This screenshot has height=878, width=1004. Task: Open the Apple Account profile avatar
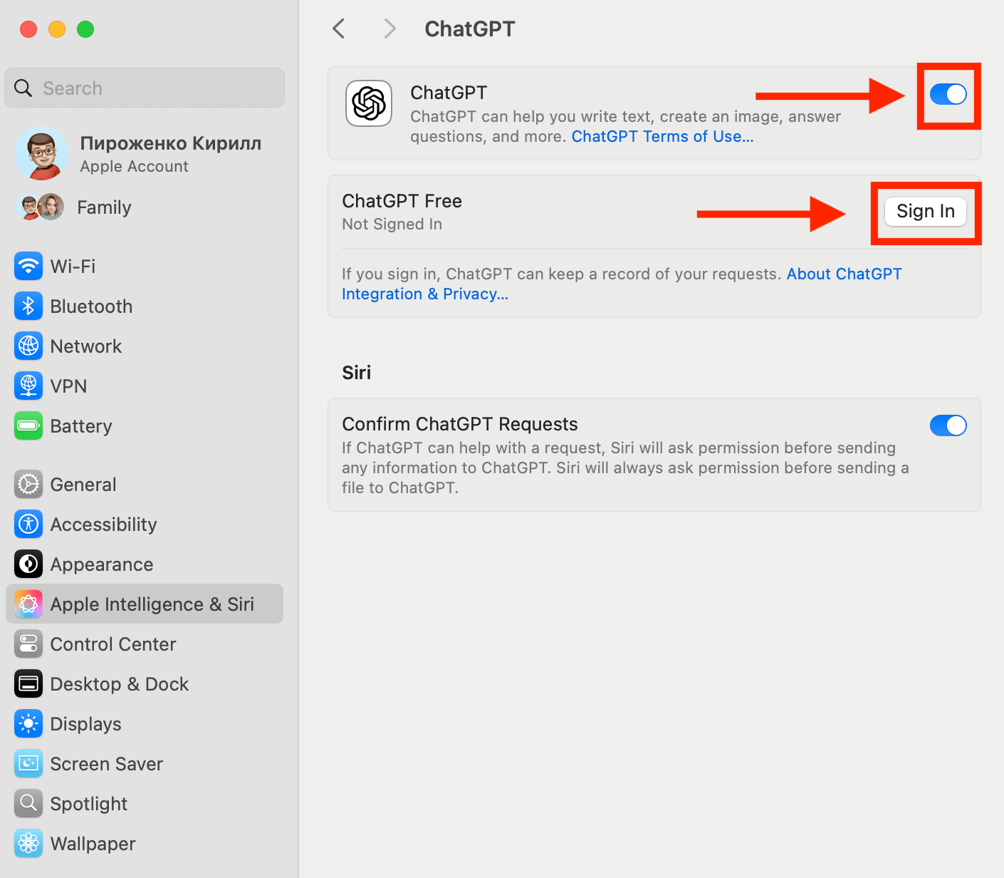41,153
